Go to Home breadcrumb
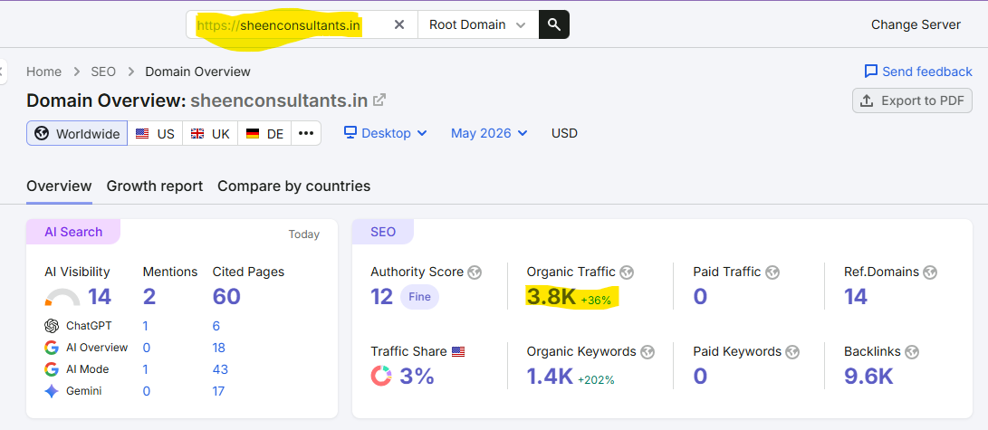The image size is (988, 430). pos(44,72)
